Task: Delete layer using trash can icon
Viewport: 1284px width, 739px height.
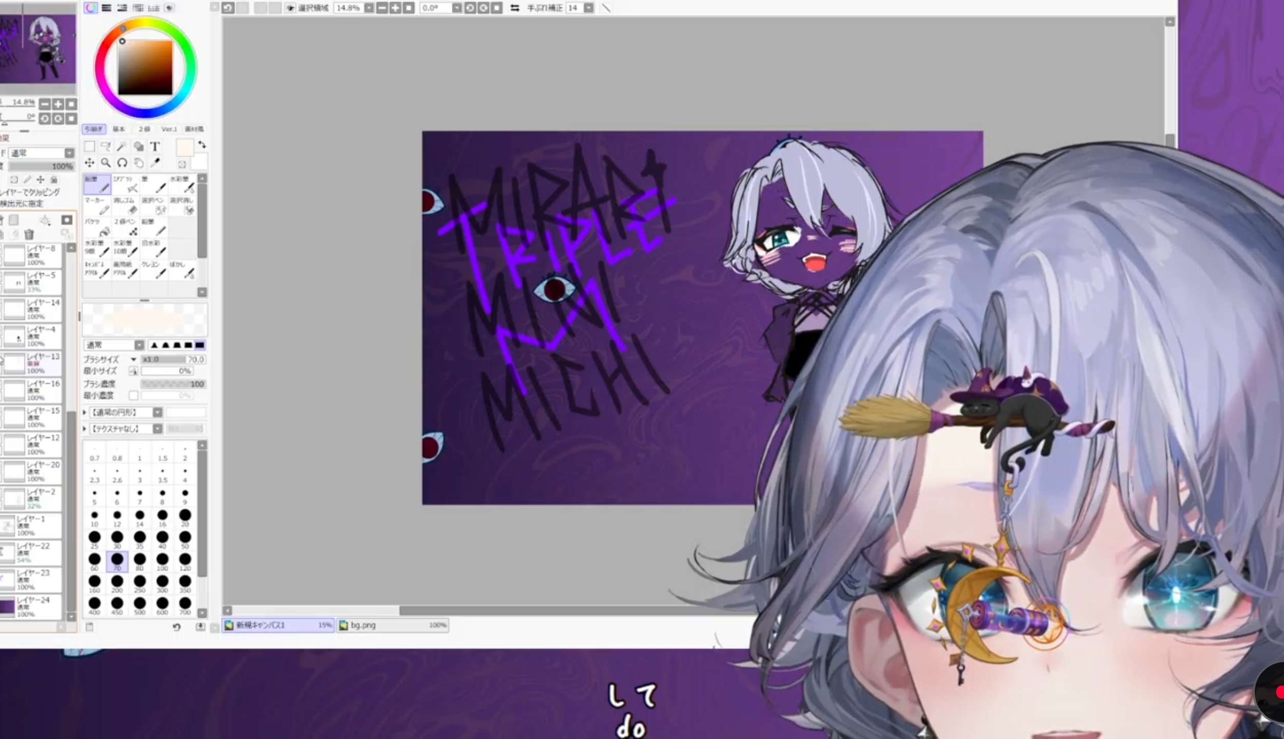Action: tap(29, 235)
